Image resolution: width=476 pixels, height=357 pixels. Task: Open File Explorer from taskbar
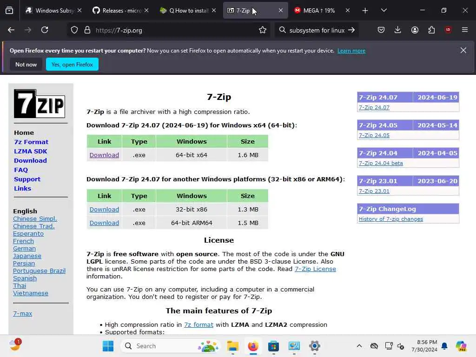point(233,346)
